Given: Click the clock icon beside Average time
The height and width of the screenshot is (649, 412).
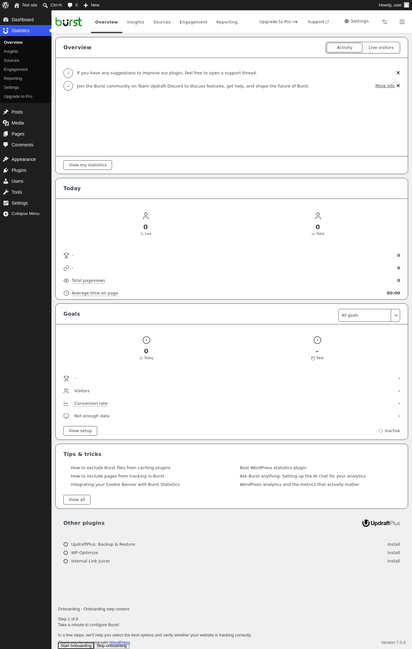Looking at the screenshot, I should coord(66,293).
